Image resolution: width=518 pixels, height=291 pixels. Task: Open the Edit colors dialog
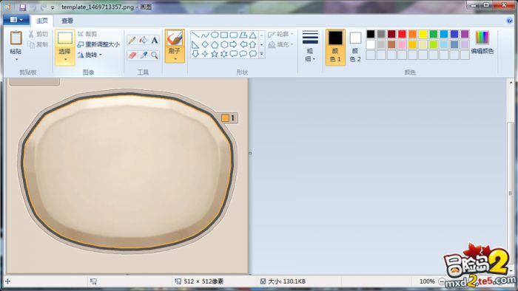[482, 42]
